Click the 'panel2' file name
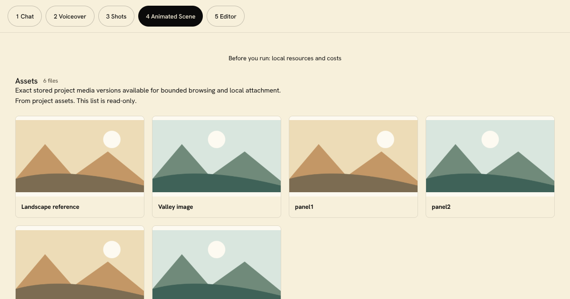Screen dimensions: 570x299 pos(442,207)
